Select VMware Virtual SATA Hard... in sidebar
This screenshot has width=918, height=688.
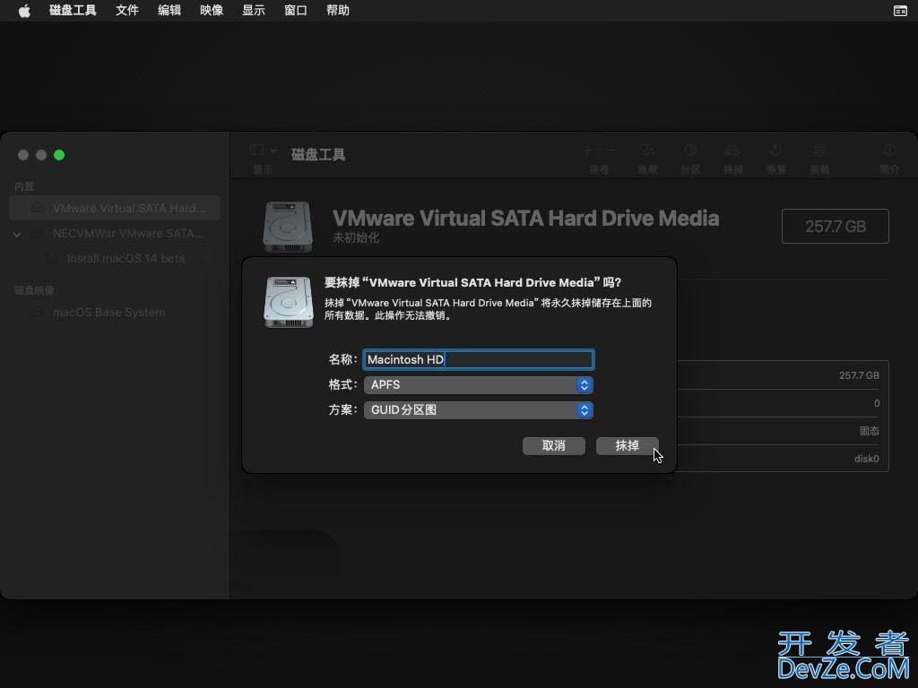115,208
